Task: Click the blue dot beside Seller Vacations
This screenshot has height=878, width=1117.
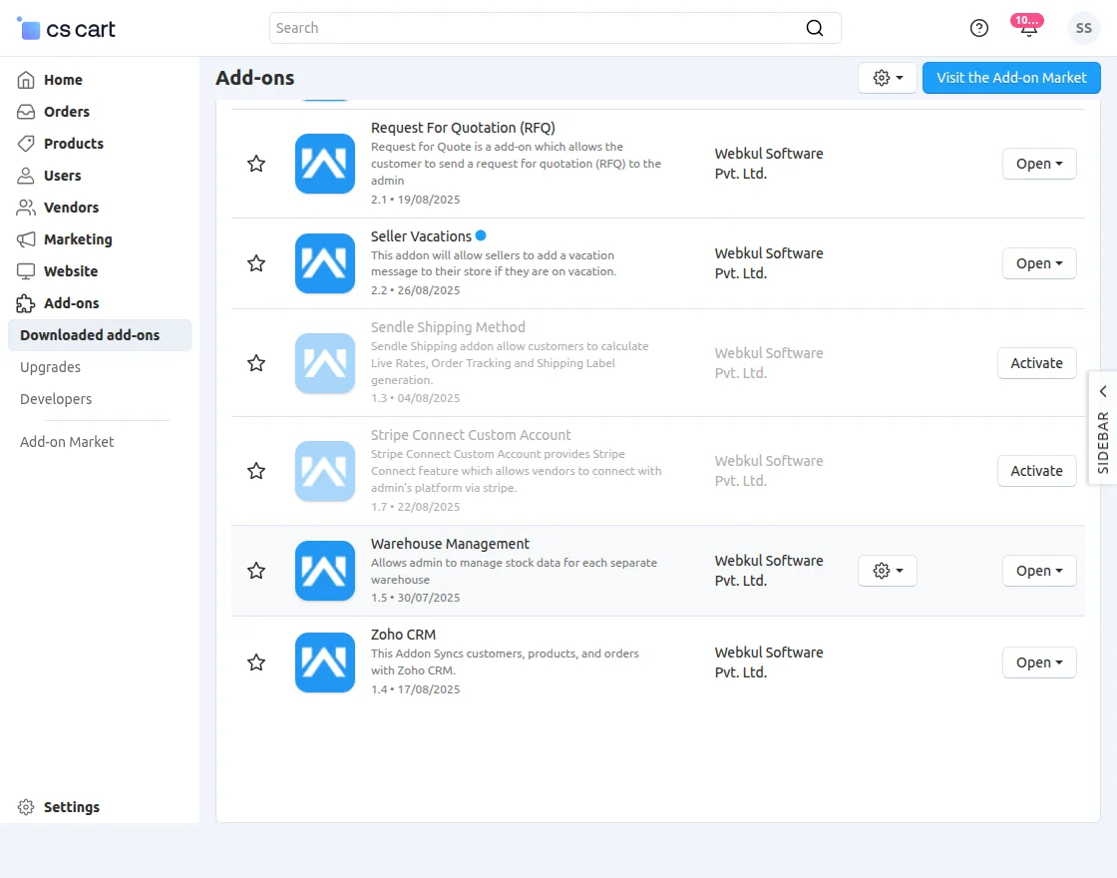Action: coord(481,235)
